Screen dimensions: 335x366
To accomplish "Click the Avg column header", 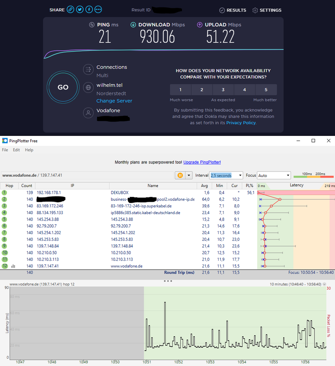I will coord(204,186).
